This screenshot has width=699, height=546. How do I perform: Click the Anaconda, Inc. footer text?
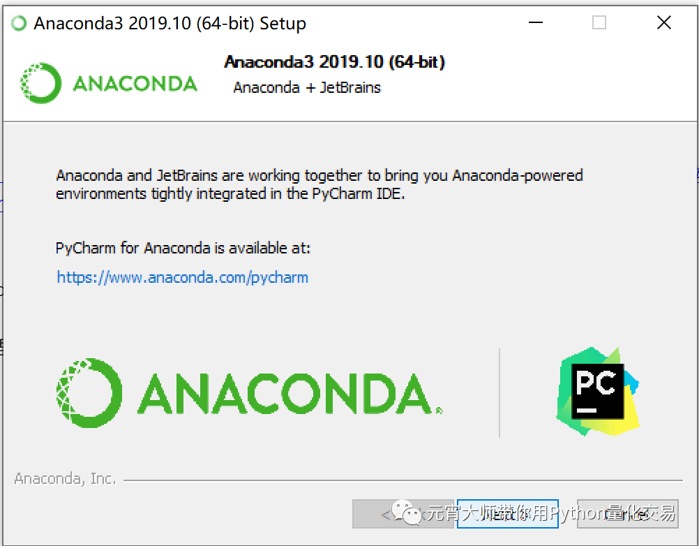click(x=65, y=478)
